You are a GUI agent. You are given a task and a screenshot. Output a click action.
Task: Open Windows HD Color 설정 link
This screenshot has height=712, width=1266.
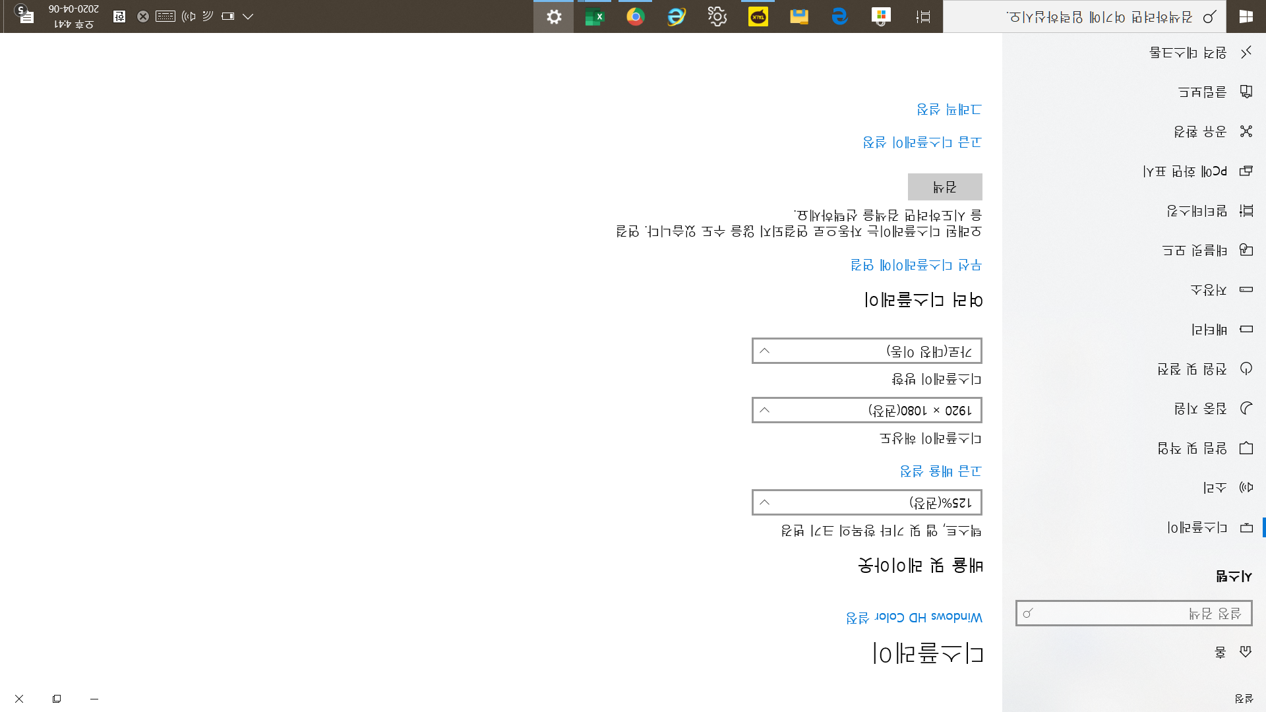point(914,618)
